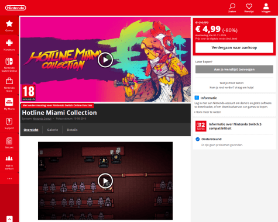Click the Releasedatum text
The width and height of the screenshot is (278, 222).
coord(71,119)
